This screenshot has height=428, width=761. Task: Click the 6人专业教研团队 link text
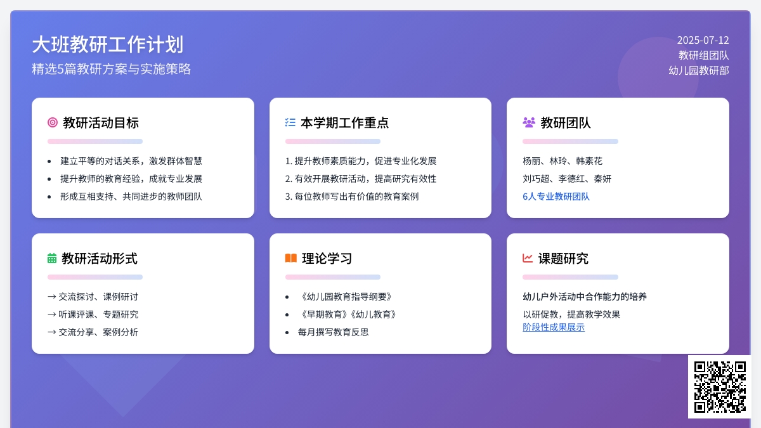(x=556, y=197)
